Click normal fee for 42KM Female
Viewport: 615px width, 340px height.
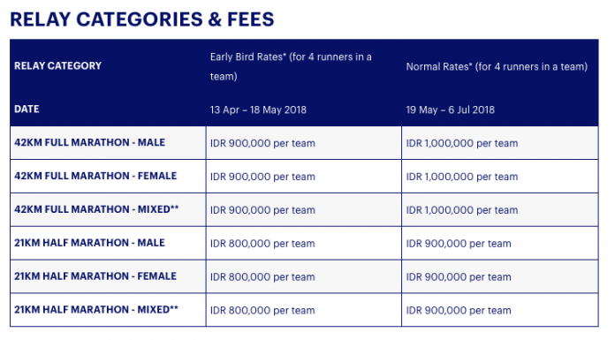[462, 177]
